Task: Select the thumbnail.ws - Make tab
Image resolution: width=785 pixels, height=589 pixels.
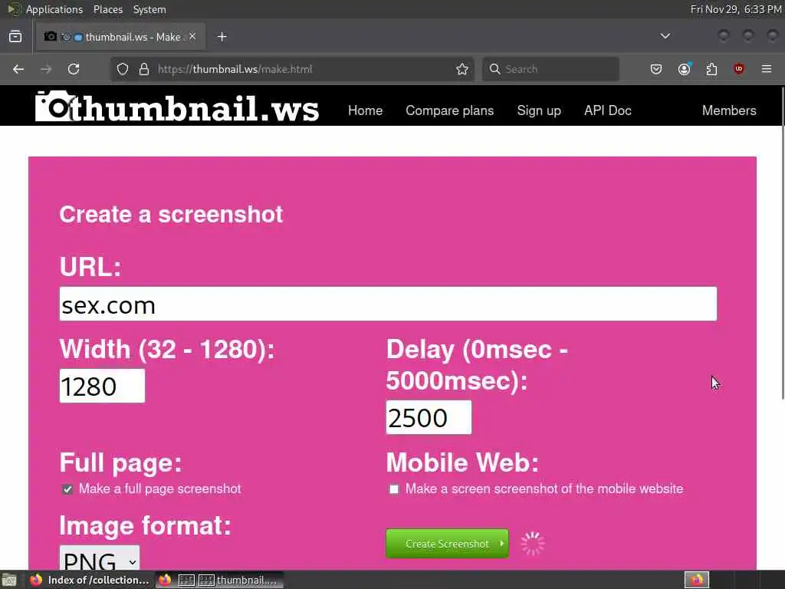Action: click(x=120, y=37)
